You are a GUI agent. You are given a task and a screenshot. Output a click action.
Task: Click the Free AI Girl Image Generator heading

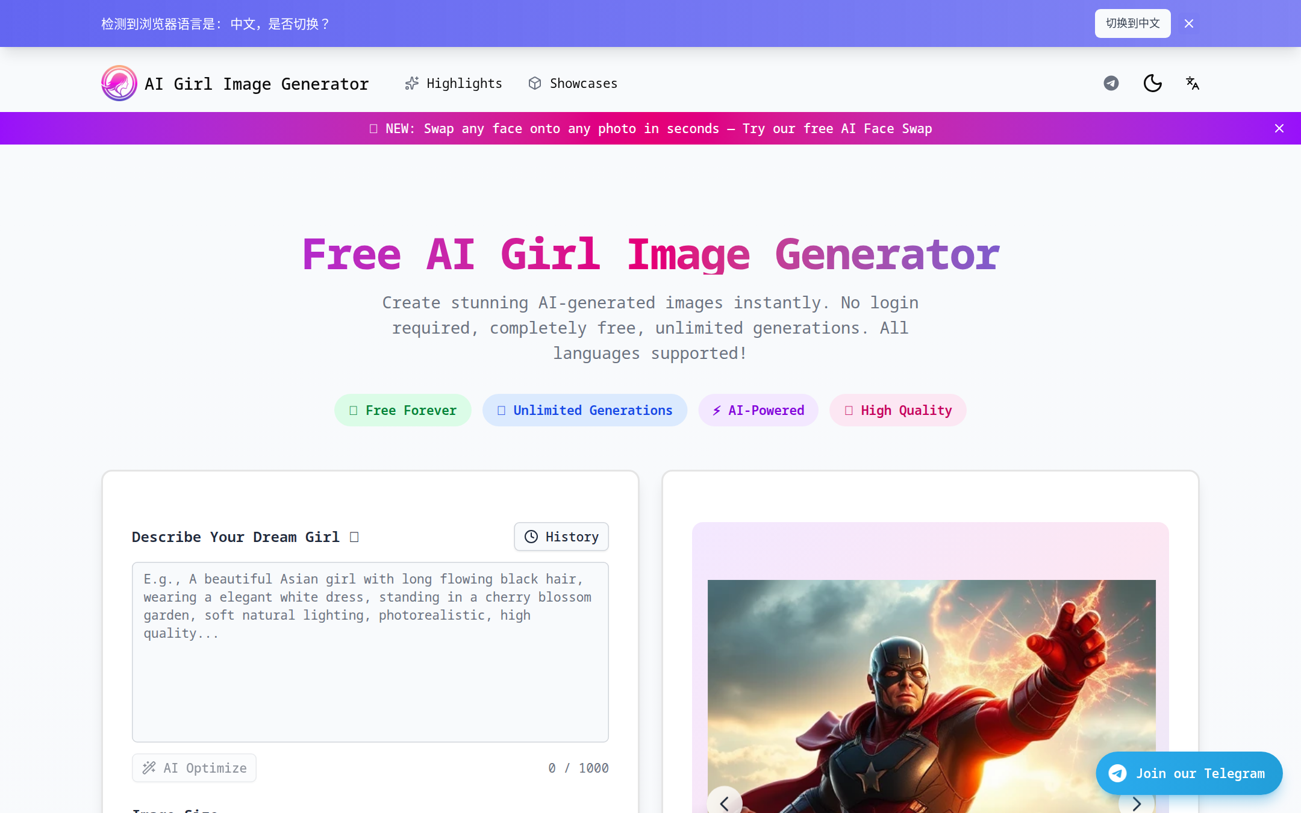(x=650, y=254)
